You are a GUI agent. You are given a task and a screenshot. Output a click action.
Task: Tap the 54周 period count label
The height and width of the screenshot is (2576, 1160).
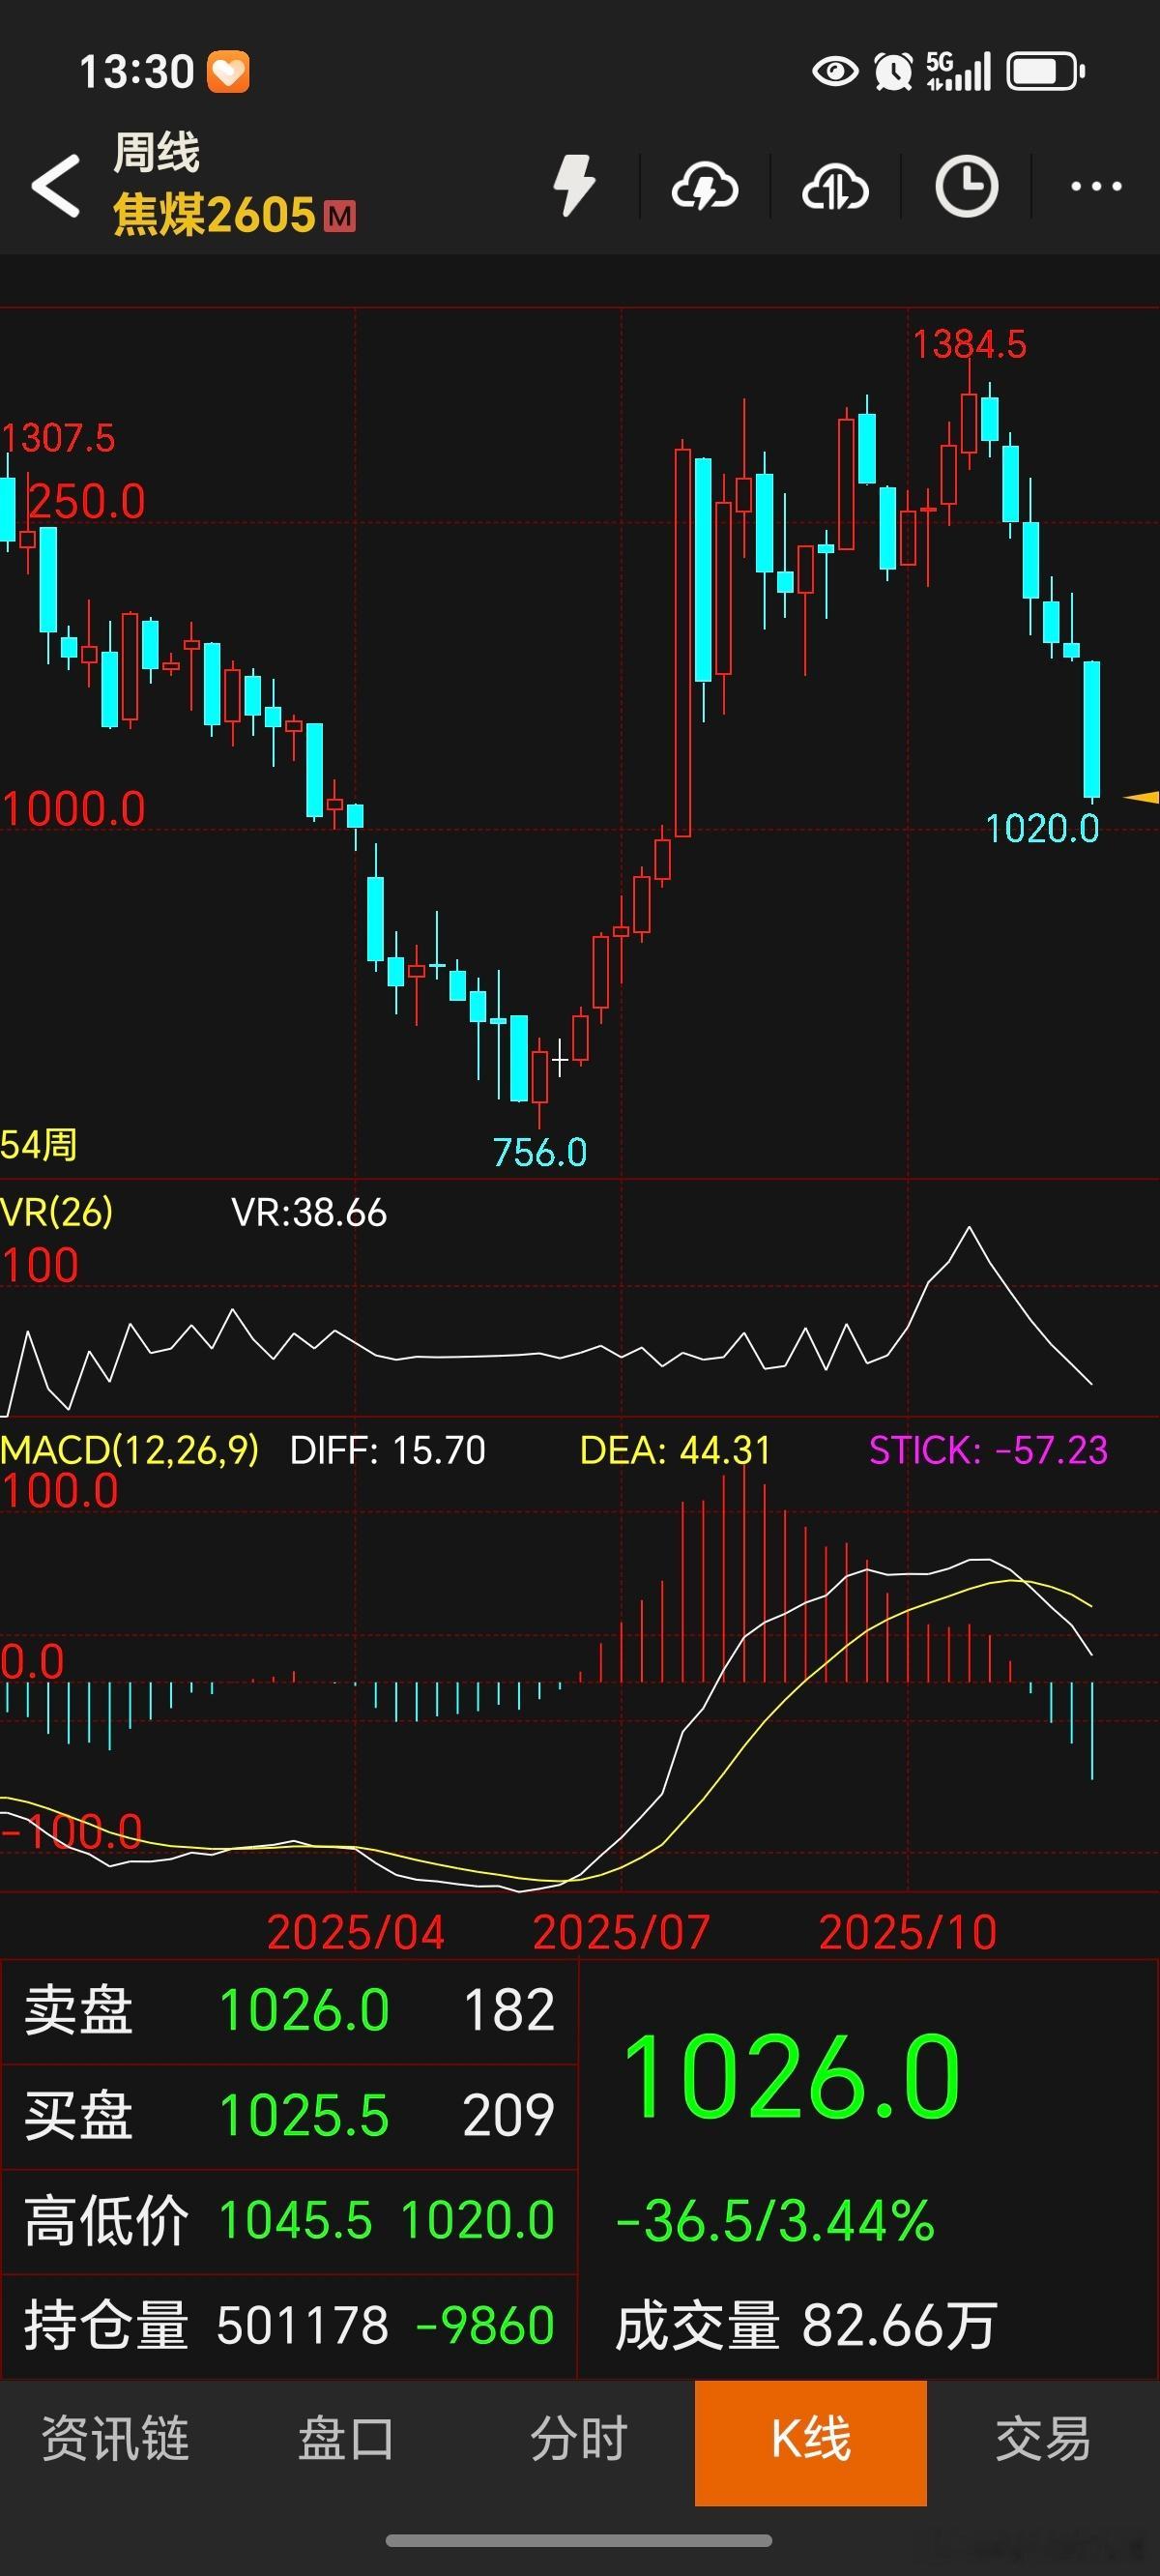(39, 1144)
